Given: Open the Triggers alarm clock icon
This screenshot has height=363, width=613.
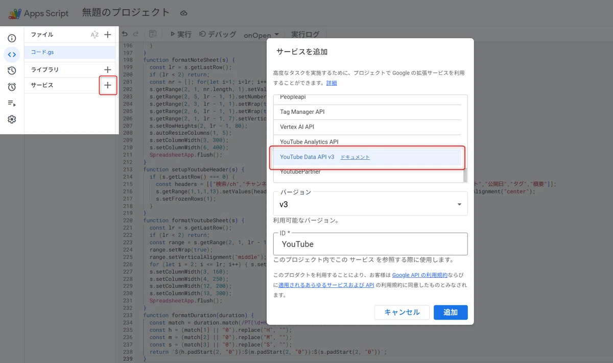Looking at the screenshot, I should point(12,87).
